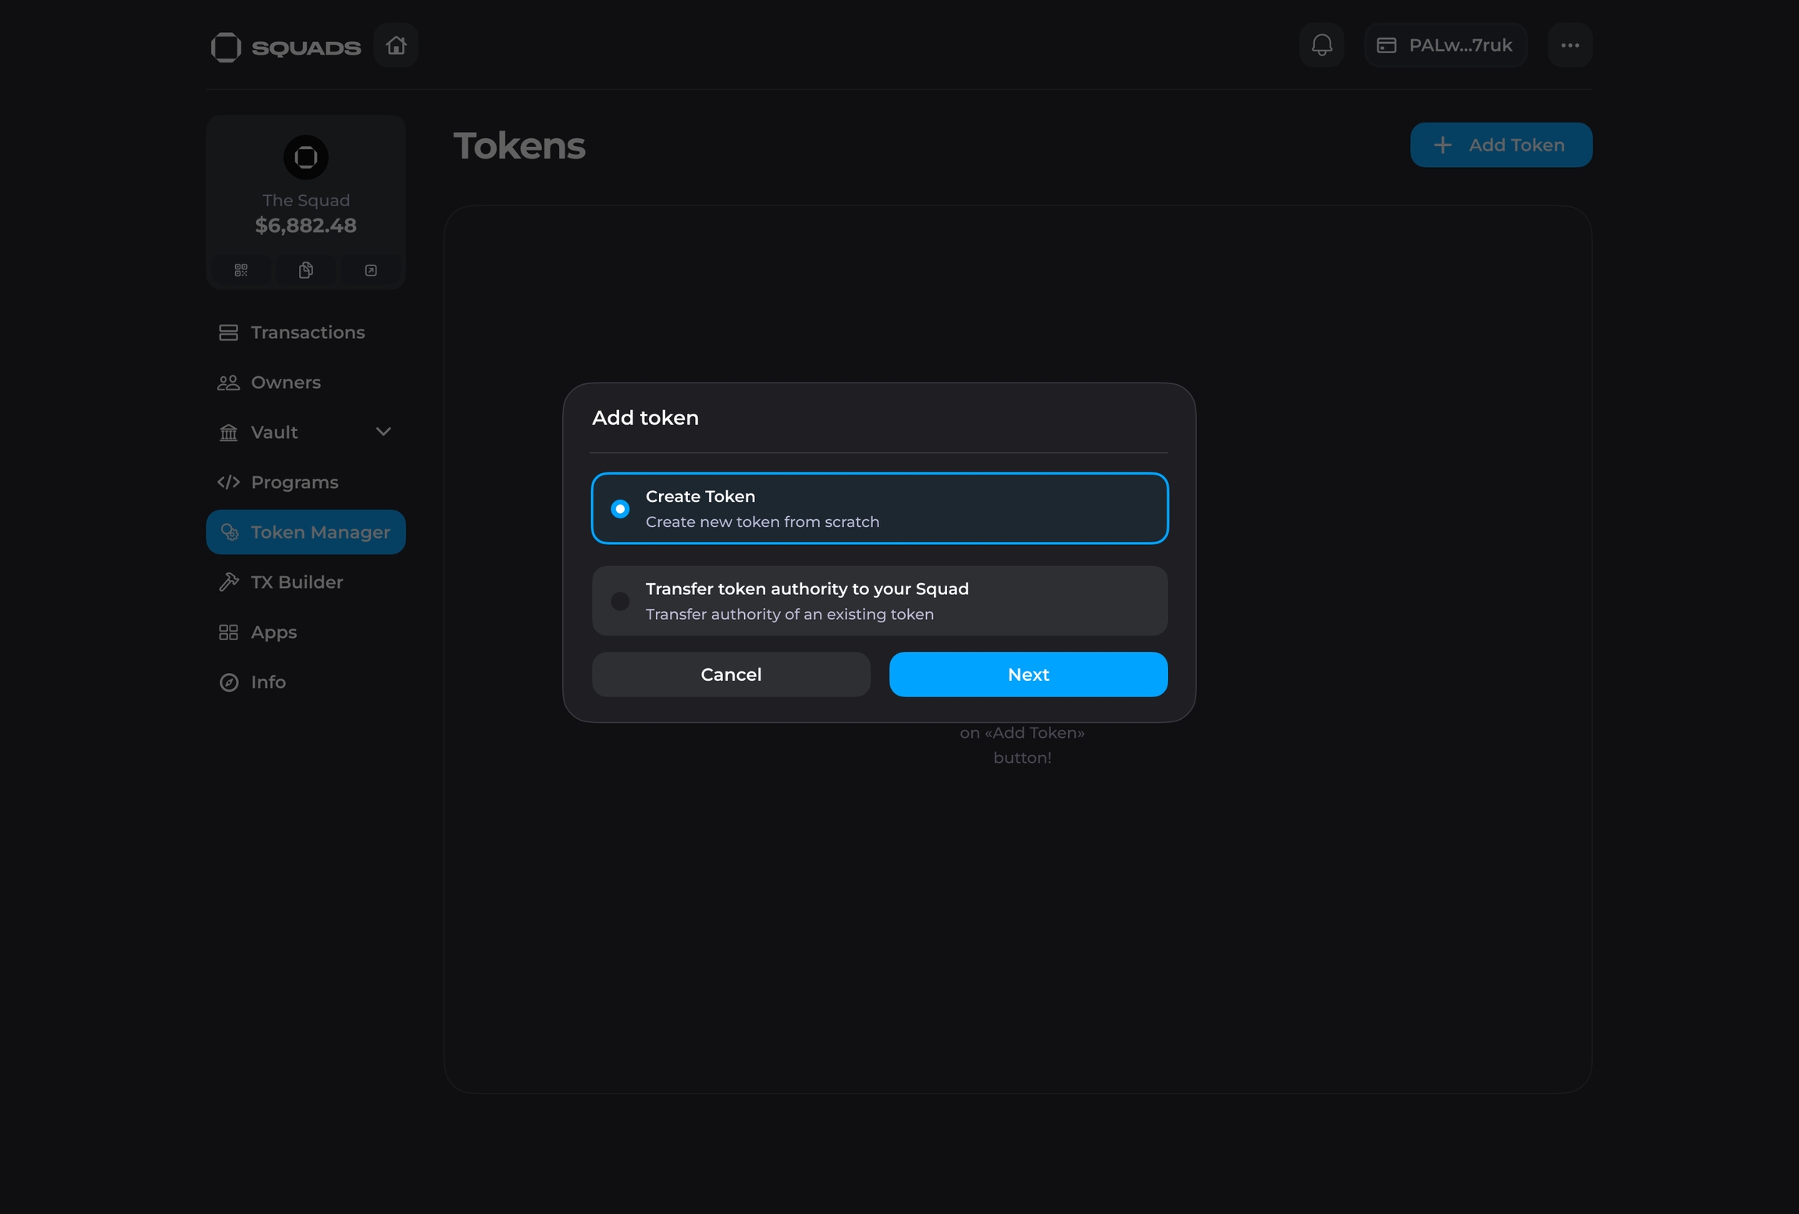Show the squad QR code icon
This screenshot has width=1799, height=1214.
click(x=240, y=270)
